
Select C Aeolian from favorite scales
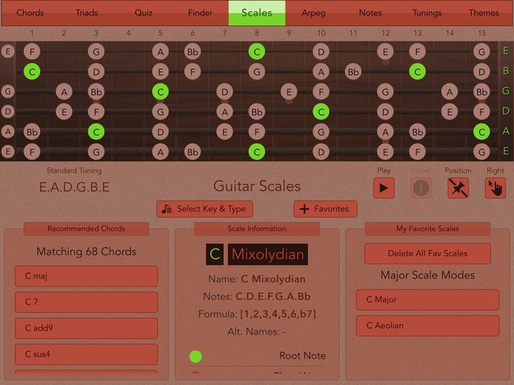[427, 326]
